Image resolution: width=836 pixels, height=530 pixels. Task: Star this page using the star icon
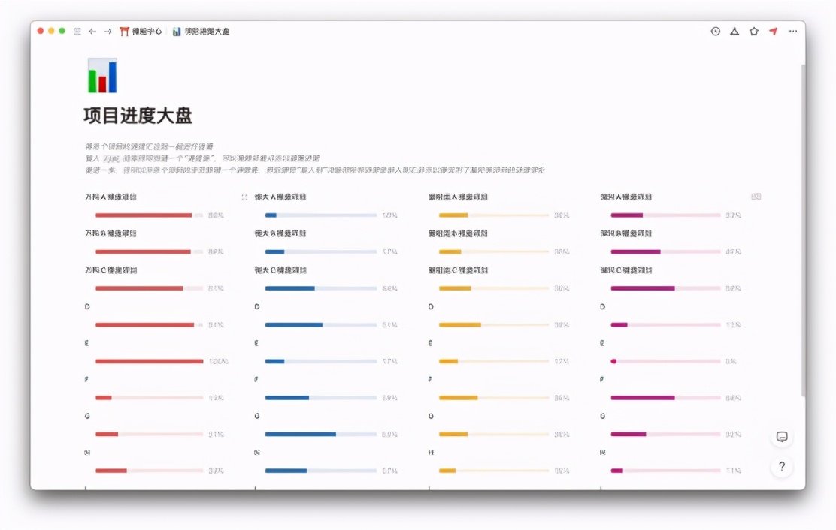(x=753, y=32)
